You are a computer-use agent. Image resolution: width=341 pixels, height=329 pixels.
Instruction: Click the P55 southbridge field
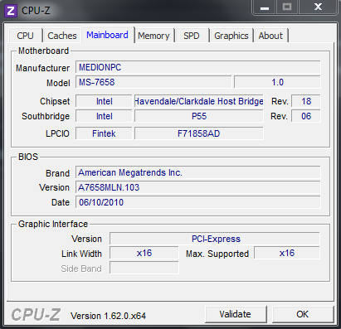point(199,116)
